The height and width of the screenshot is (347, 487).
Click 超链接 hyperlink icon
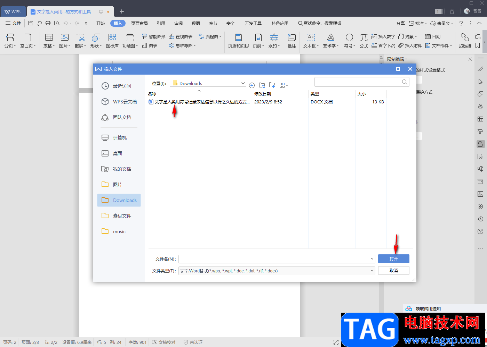click(x=465, y=37)
